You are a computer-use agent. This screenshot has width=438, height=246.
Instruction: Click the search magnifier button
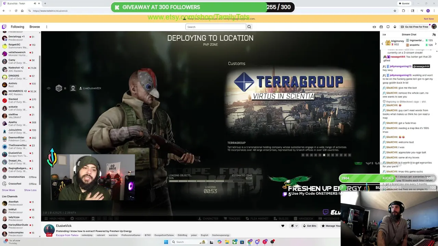pos(249,27)
